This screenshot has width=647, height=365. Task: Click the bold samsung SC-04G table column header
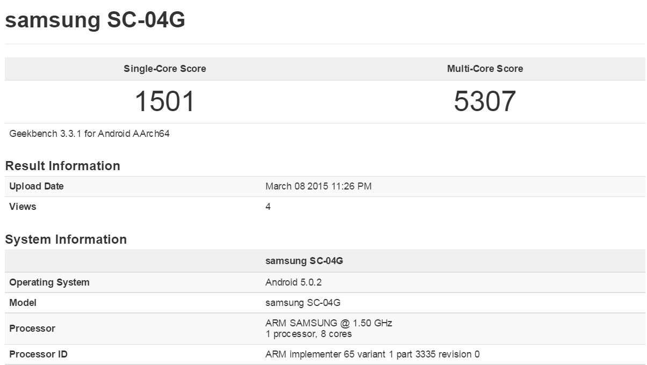click(x=304, y=261)
